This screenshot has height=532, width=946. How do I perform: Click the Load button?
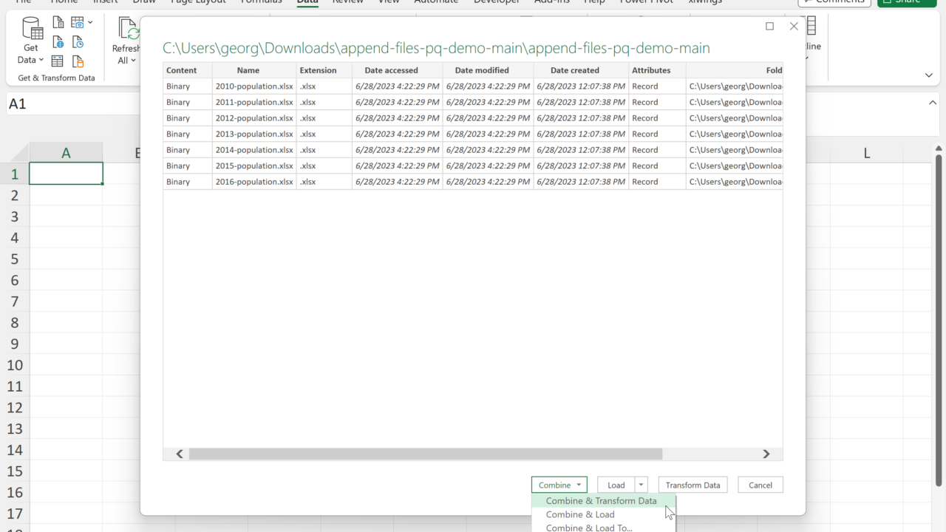[616, 485]
